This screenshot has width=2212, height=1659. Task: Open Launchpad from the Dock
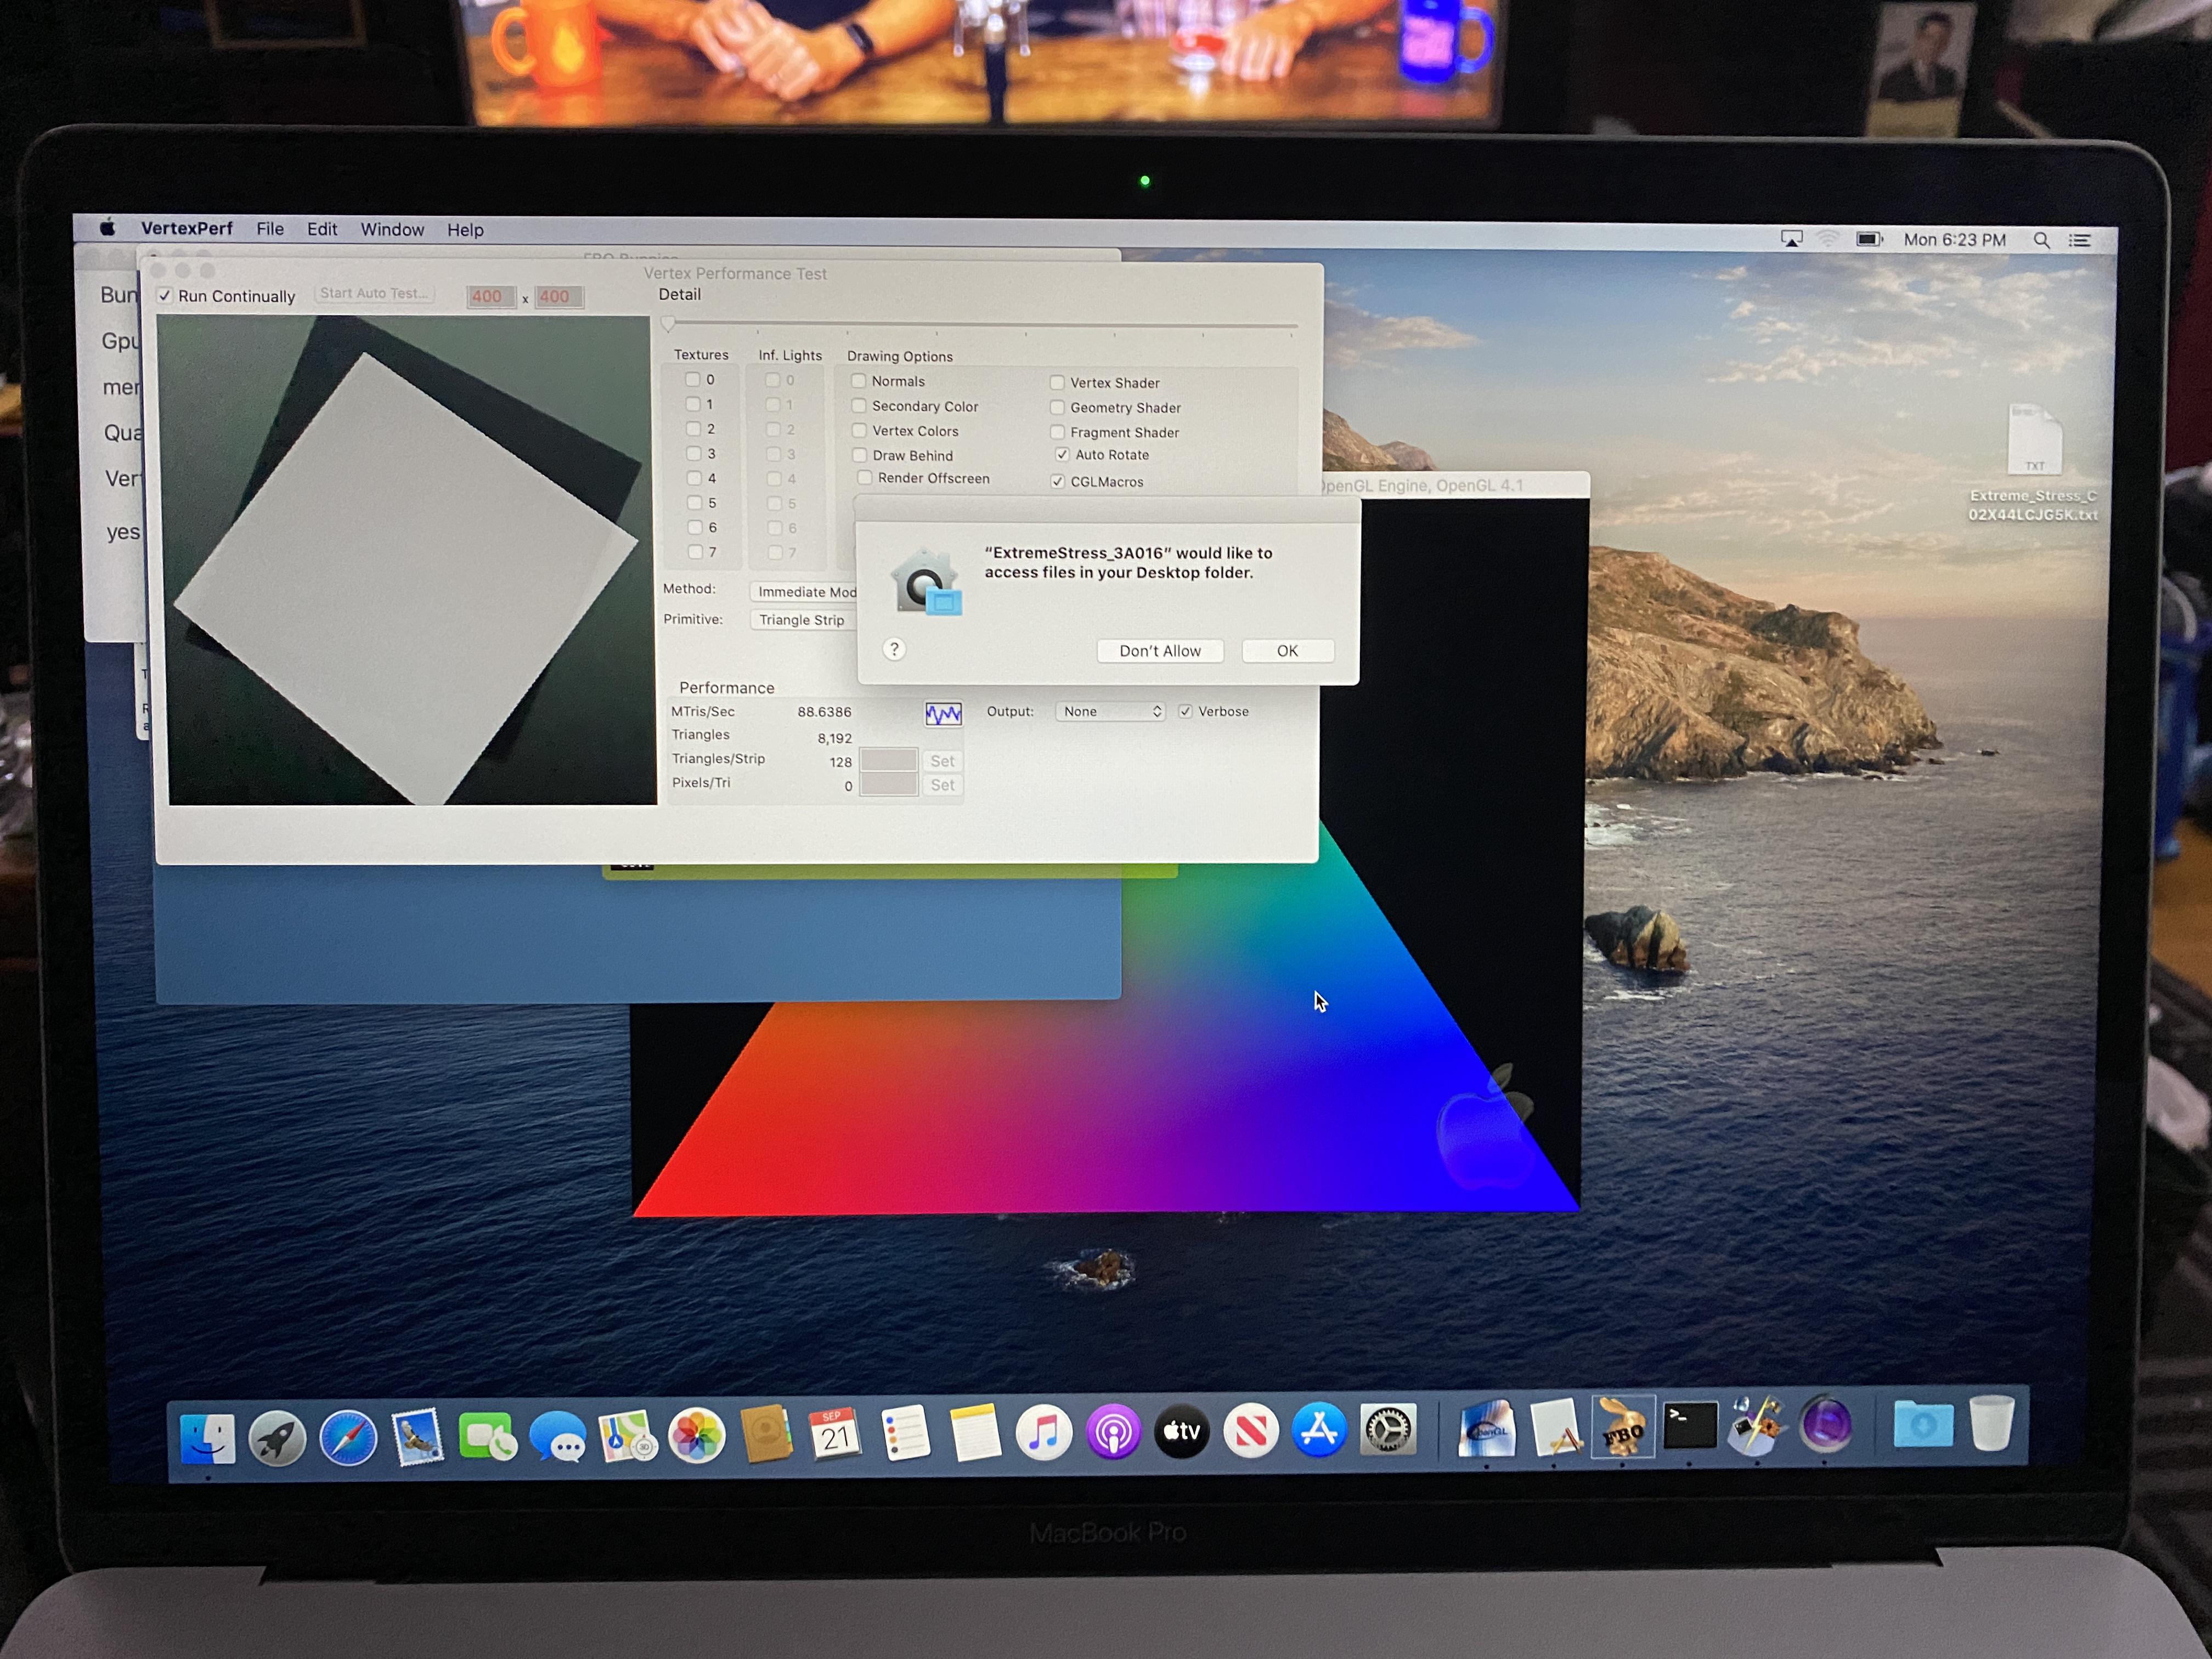click(x=277, y=1437)
